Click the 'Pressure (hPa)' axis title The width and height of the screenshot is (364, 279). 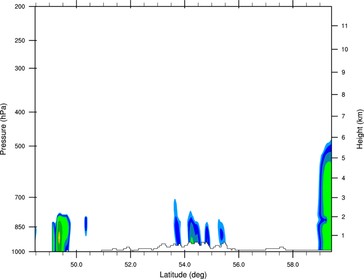pyautogui.click(x=3, y=129)
